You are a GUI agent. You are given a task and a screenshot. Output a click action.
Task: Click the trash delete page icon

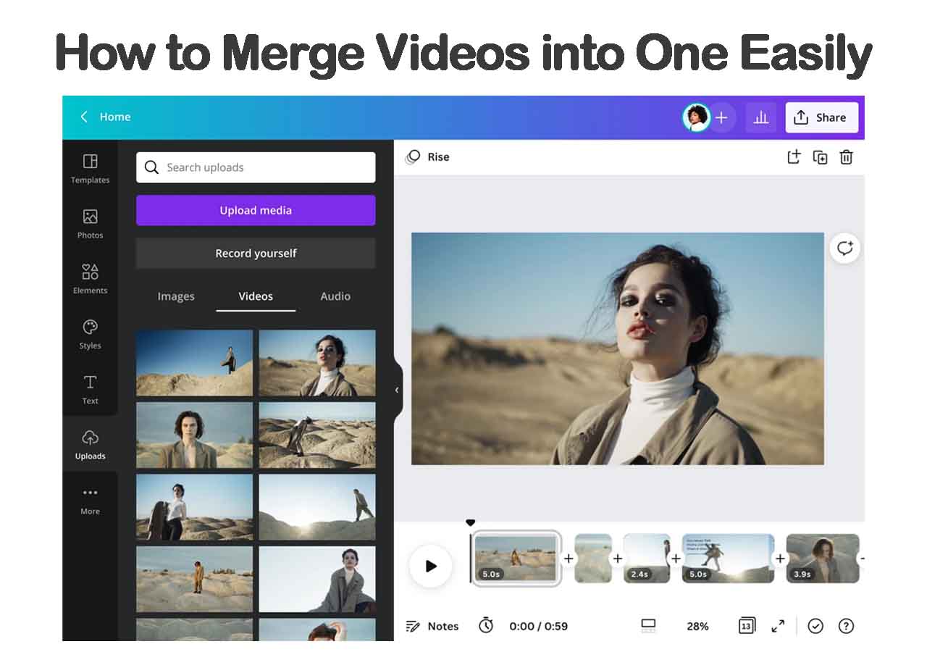846,157
